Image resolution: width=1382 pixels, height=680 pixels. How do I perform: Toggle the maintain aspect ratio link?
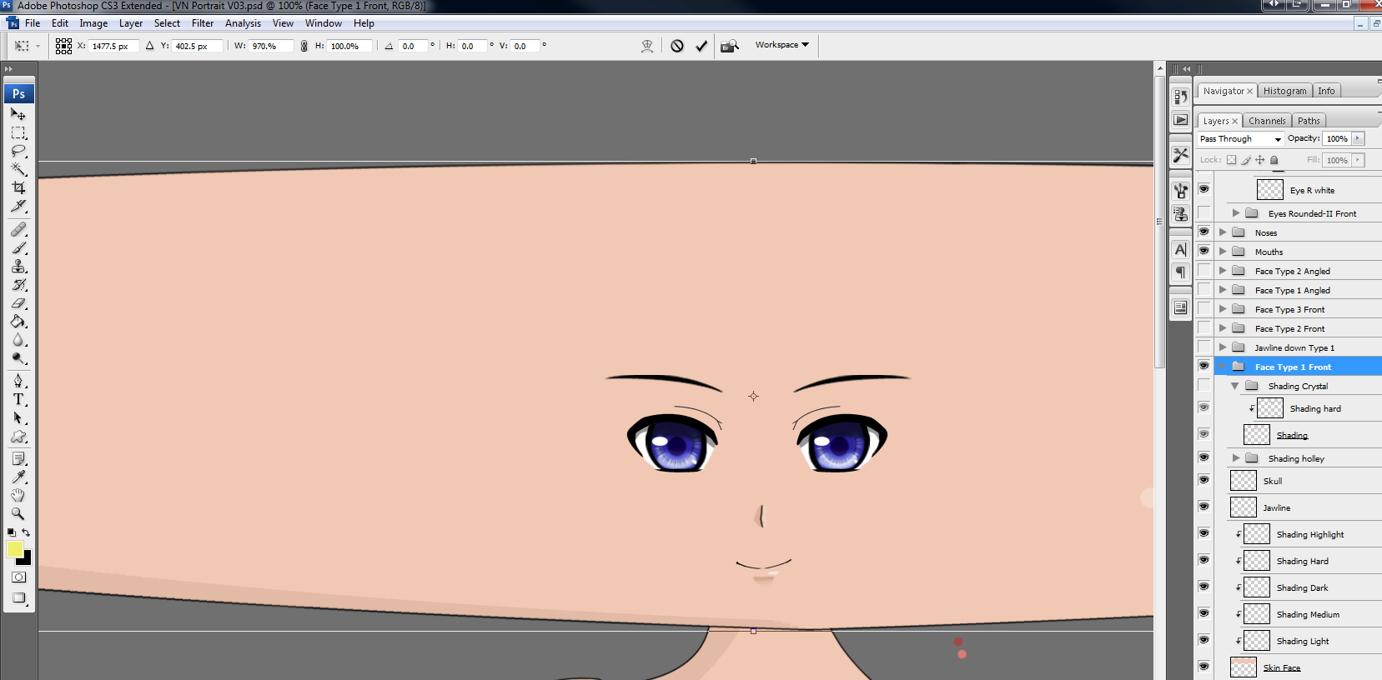[x=304, y=46]
